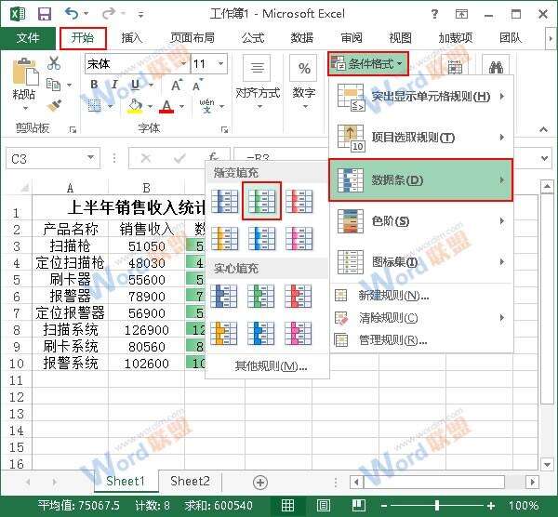Screen dimensions: 558x517
Task: Click 新建规则(N)... entry
Action: [x=421, y=296]
